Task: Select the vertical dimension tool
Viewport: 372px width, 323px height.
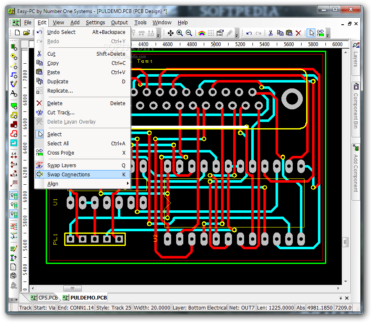Action: (x=14, y=164)
